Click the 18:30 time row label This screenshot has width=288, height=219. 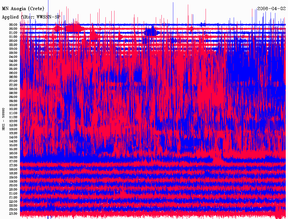(13, 174)
